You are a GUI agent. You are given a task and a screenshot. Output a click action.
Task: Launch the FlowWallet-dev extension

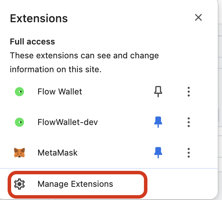click(67, 122)
